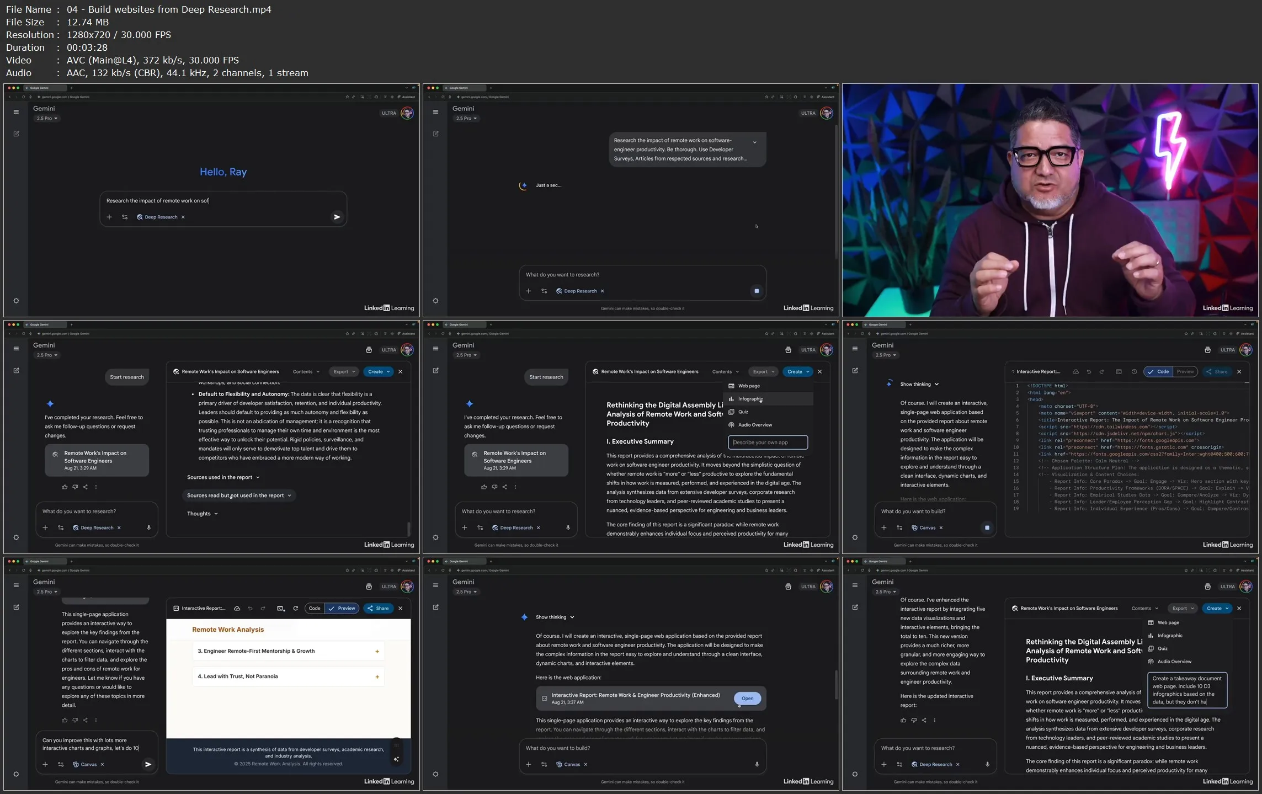The width and height of the screenshot is (1262, 794).
Task: Click the stop button beside Canvas in the HTML code frame
Action: coord(987,527)
